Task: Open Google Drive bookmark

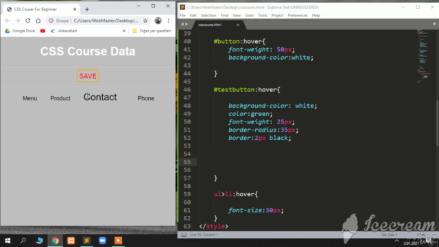Action: tap(20, 31)
